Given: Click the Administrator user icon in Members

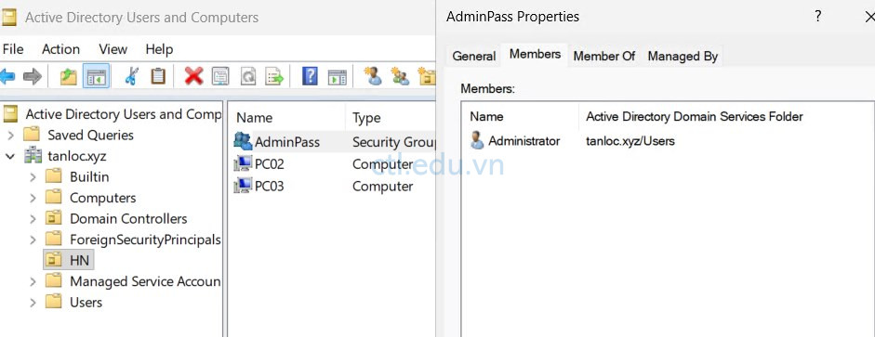Looking at the screenshot, I should click(x=477, y=140).
